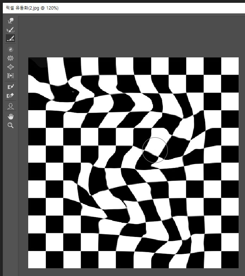Viewport: 245px width, 276px height.
Task: Activate the Bloat tool
Action: click(11, 67)
